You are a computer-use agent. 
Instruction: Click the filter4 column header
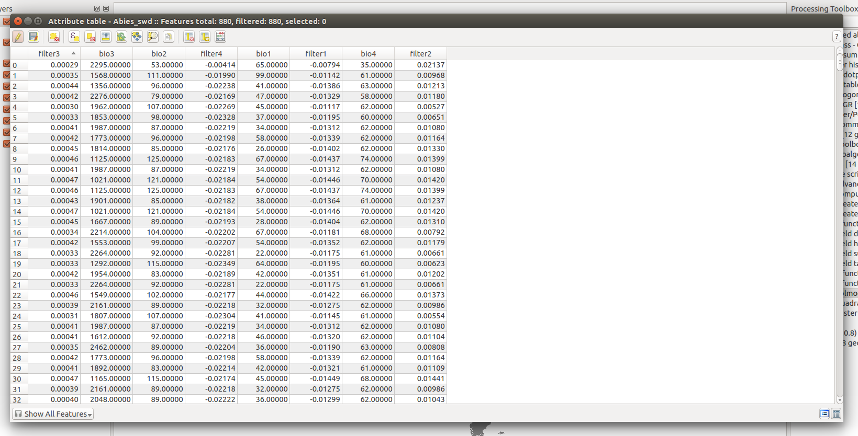[211, 53]
